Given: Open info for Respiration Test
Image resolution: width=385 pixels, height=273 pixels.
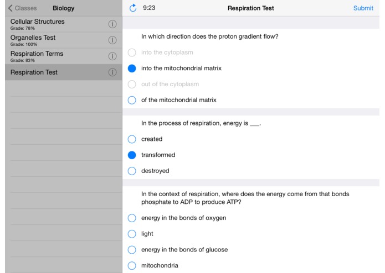Looking at the screenshot, I should (x=112, y=72).
